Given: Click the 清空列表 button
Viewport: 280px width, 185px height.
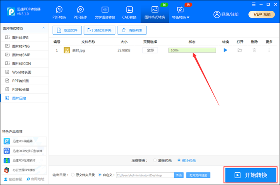Looking at the screenshot, I should (x=132, y=30).
